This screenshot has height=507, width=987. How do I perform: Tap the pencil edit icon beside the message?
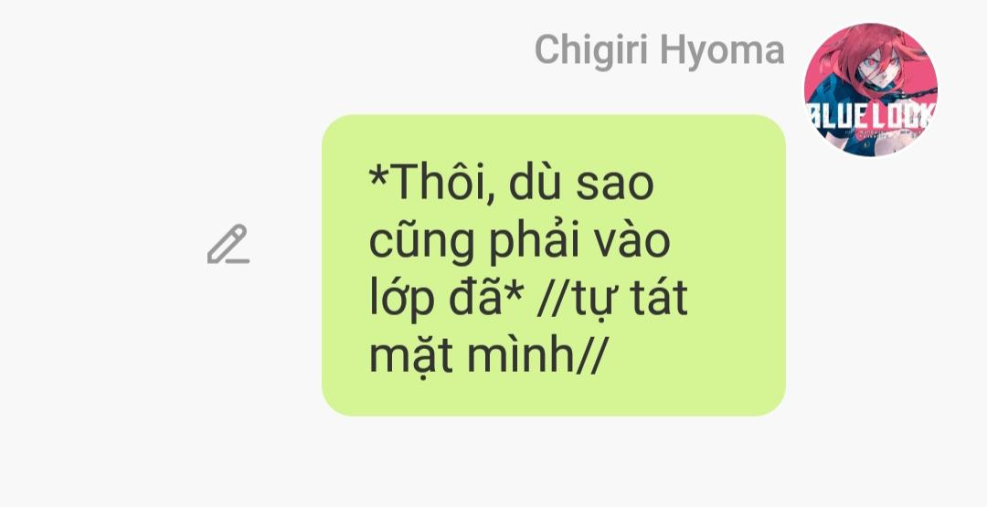pyautogui.click(x=228, y=244)
